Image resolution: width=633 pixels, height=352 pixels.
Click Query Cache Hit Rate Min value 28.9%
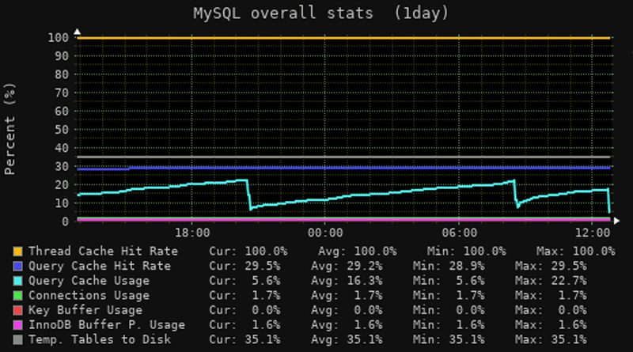466,266
